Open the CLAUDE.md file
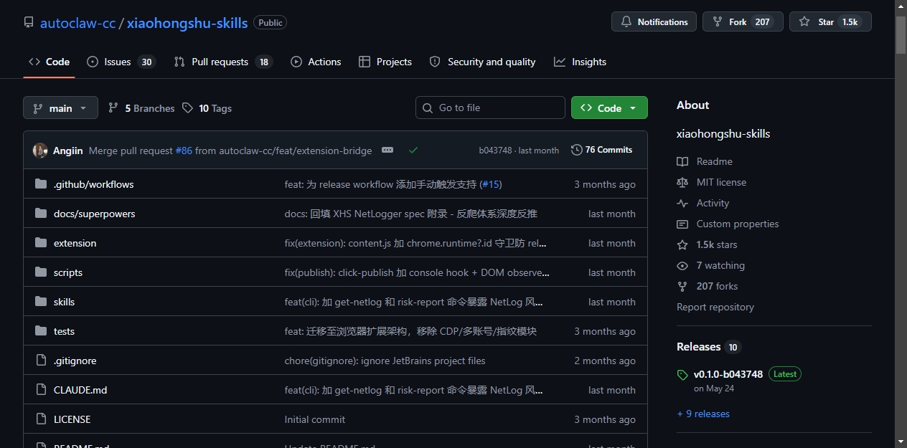Image resolution: width=907 pixels, height=448 pixels. [80, 390]
